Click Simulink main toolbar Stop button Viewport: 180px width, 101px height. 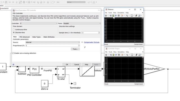(48, 2)
